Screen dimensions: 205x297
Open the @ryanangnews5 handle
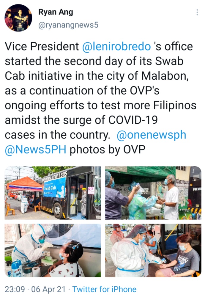[x=68, y=25]
